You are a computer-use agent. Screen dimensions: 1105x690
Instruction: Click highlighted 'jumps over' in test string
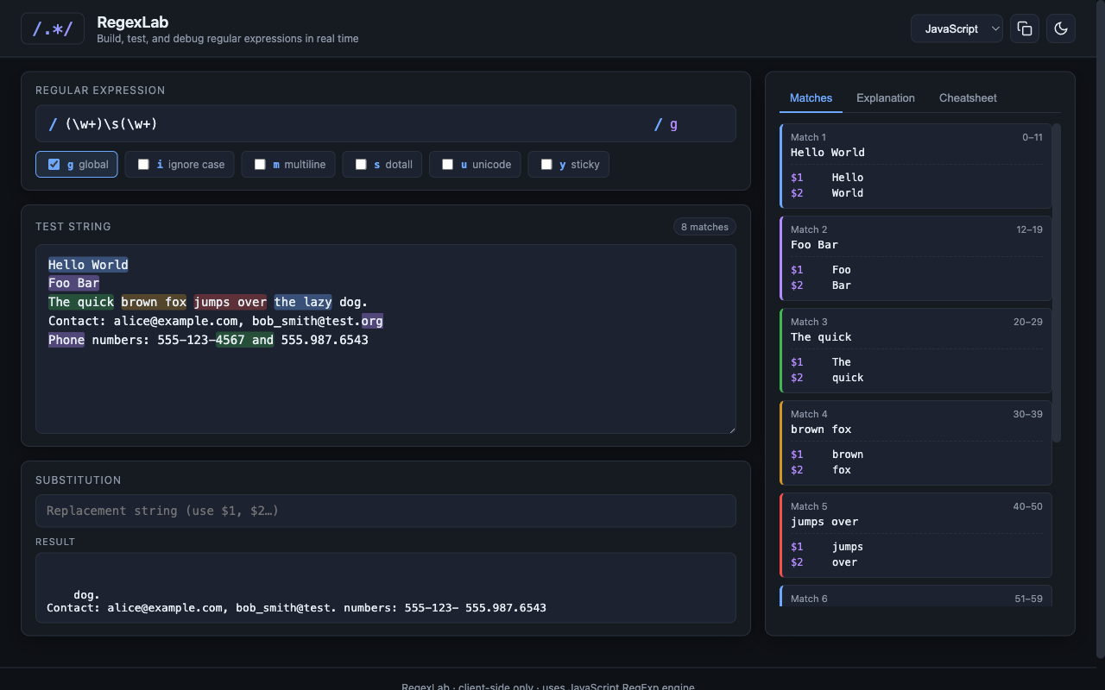click(x=230, y=302)
